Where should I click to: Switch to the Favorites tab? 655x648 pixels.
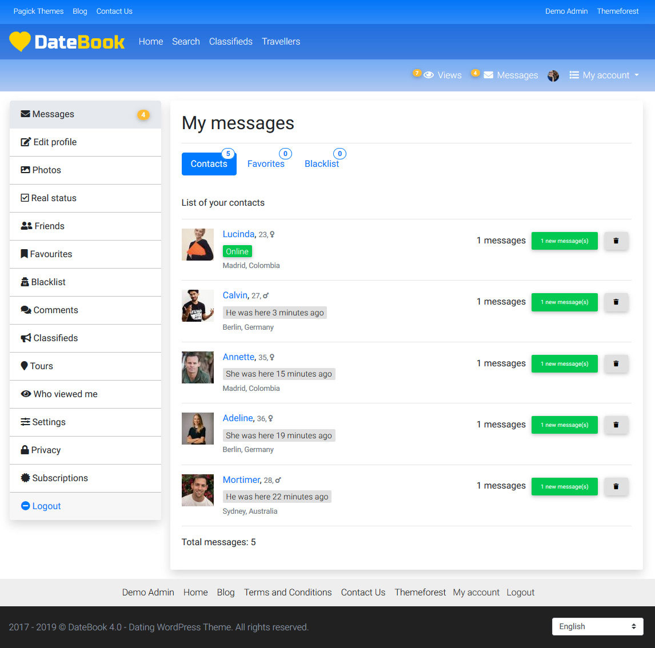266,163
